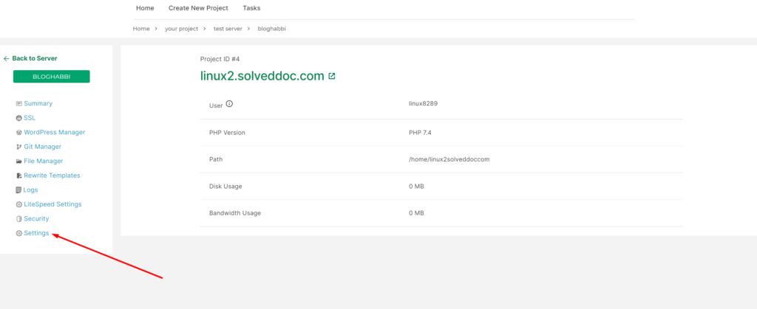Click the File Manager folder icon
The width and height of the screenshot is (757, 309).
point(18,162)
